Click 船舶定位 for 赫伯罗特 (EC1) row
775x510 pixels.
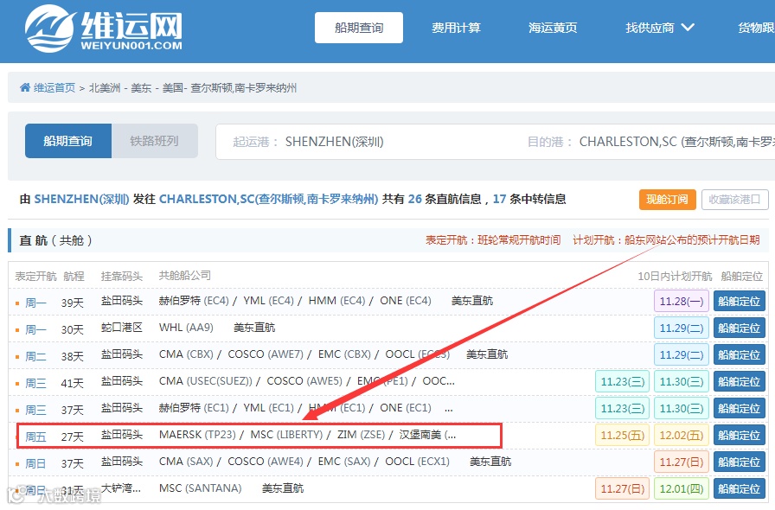[x=740, y=408]
